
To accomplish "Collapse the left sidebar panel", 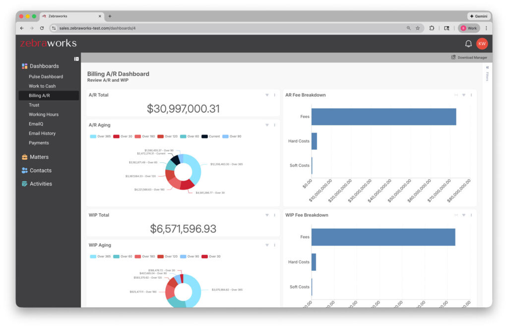I will click(76, 59).
